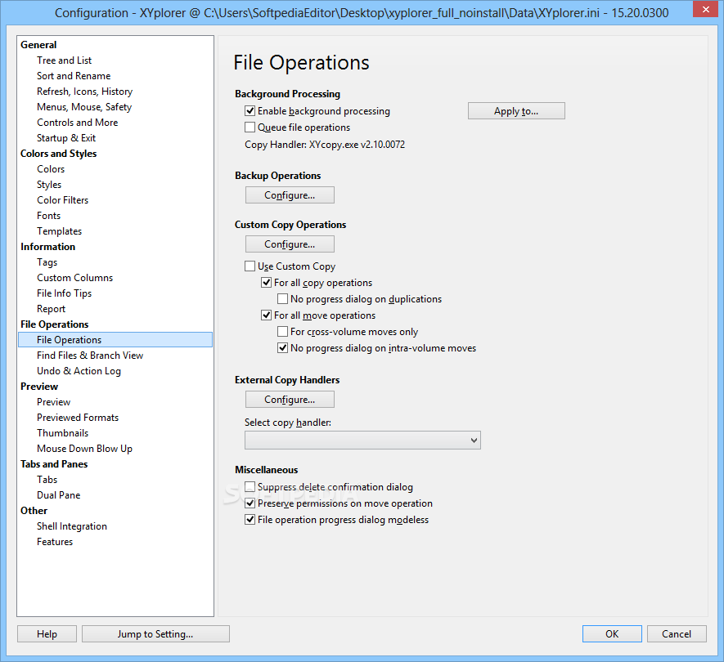Enable No progress dialog on duplications
Screen dimensions: 724x662
tap(282, 298)
